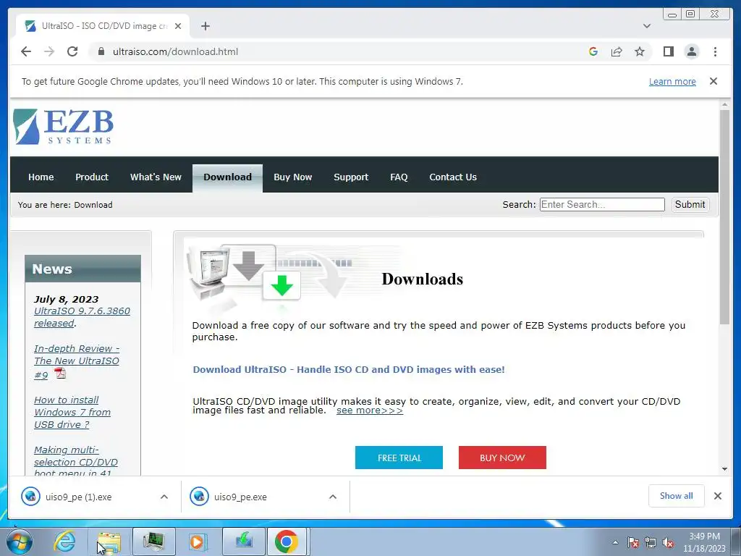
Task: Show all downloads
Action: (677, 495)
